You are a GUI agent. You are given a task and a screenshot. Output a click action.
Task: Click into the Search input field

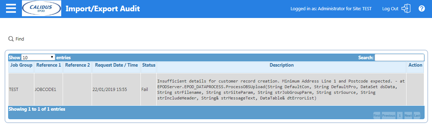coord(399,57)
